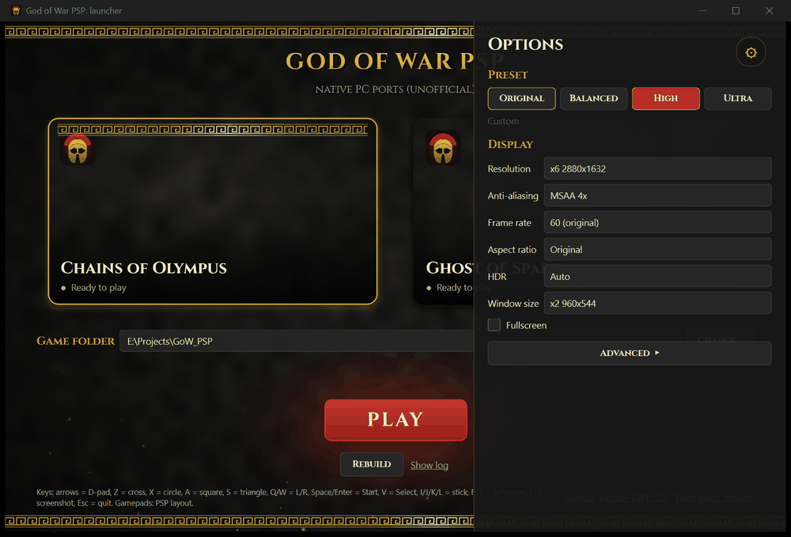Click the Ghost of Sparta helmet icon
This screenshot has height=537, width=791.
443,148
